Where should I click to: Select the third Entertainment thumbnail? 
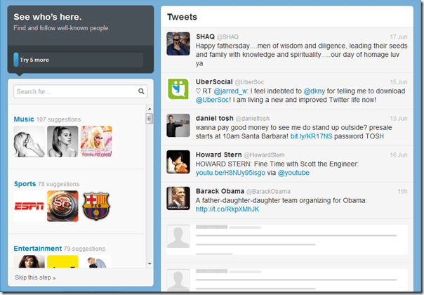tap(96, 261)
